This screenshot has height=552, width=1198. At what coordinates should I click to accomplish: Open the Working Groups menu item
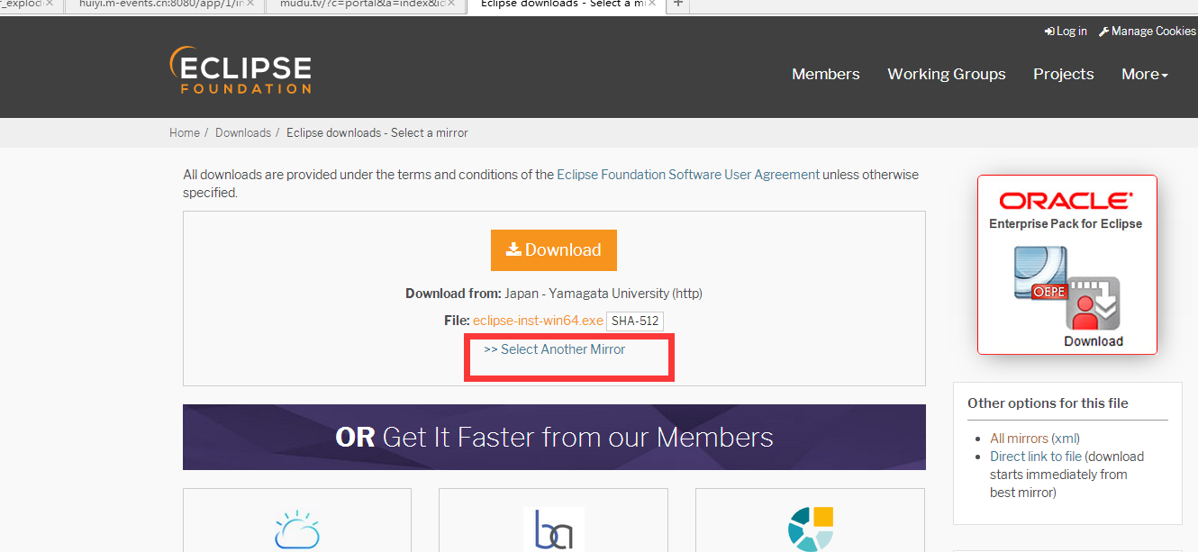[947, 74]
